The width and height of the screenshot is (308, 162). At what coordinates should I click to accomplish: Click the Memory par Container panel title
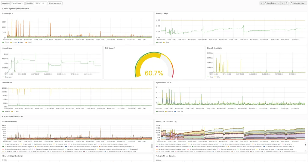pos(165,121)
